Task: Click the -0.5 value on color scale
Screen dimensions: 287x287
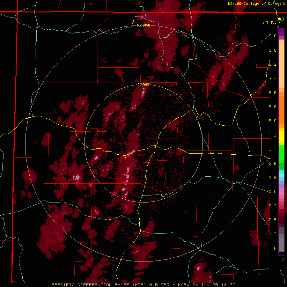Action: pyautogui.click(x=271, y=220)
